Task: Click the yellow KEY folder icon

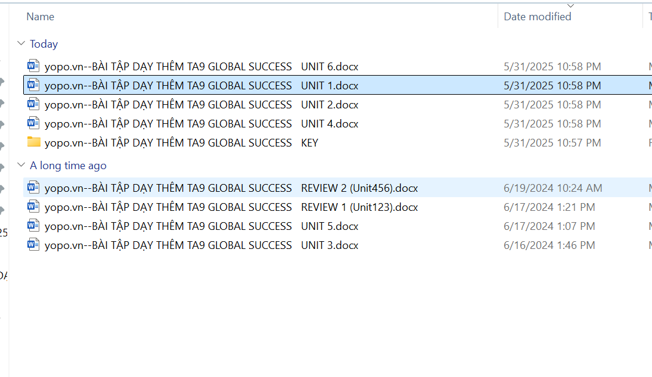Action: click(34, 142)
